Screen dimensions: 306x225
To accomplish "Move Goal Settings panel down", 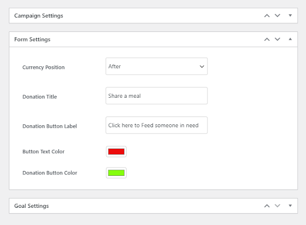I will (278, 206).
